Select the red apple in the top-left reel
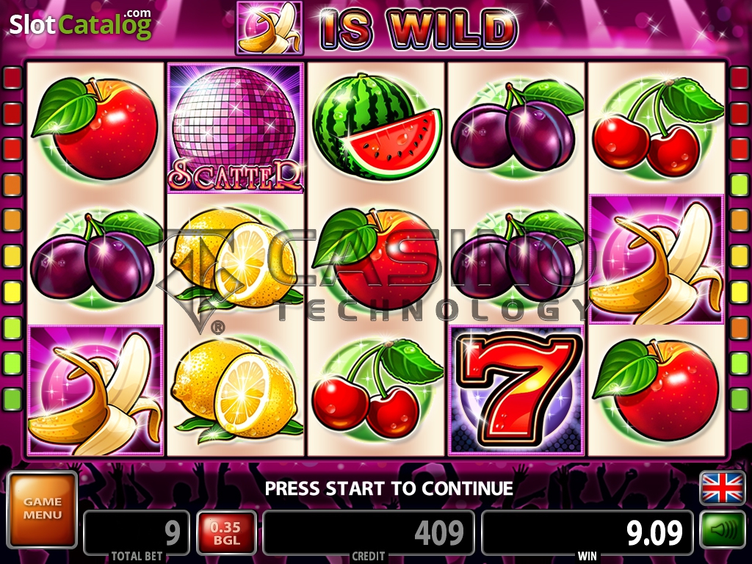 (x=95, y=128)
